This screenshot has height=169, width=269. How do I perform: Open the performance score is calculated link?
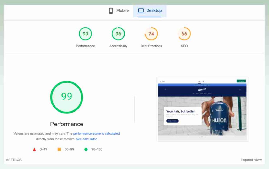coord(96,133)
